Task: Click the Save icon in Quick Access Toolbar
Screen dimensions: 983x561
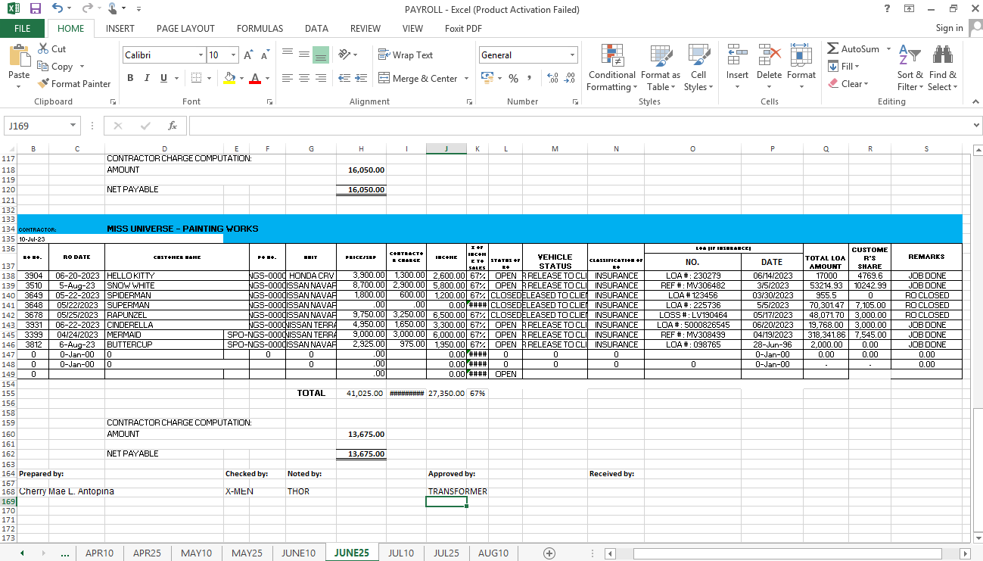Action: click(x=36, y=9)
